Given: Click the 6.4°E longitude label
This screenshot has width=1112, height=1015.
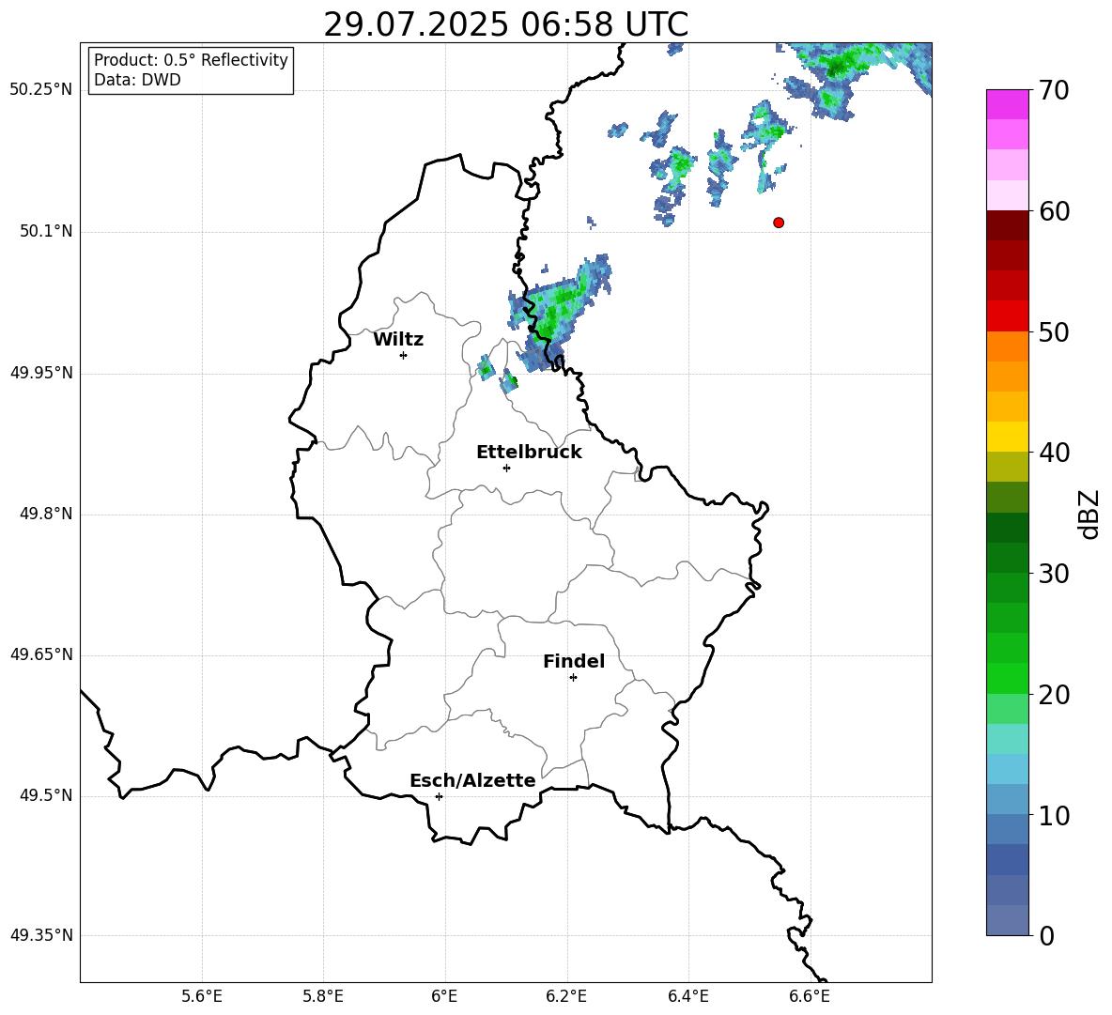Looking at the screenshot, I should click(x=687, y=996).
